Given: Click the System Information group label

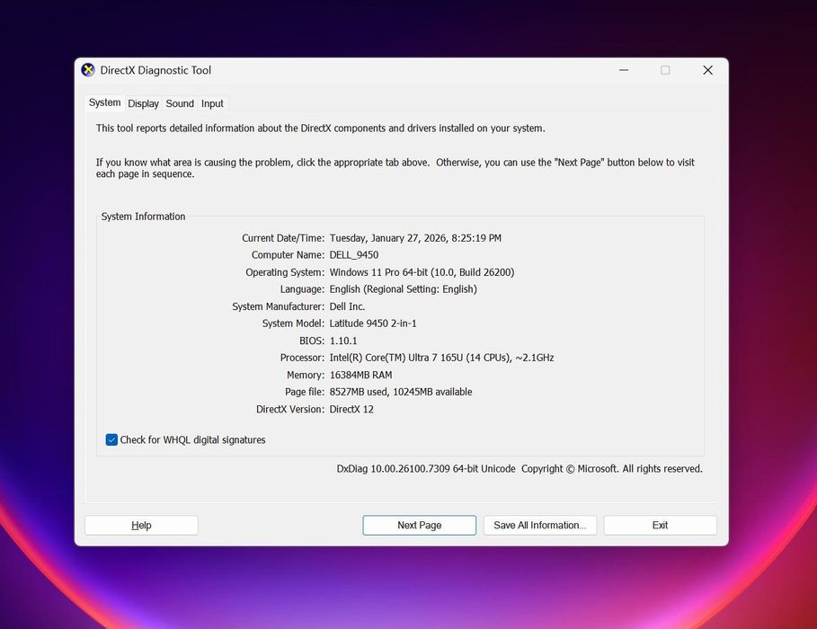Looking at the screenshot, I should point(143,217).
